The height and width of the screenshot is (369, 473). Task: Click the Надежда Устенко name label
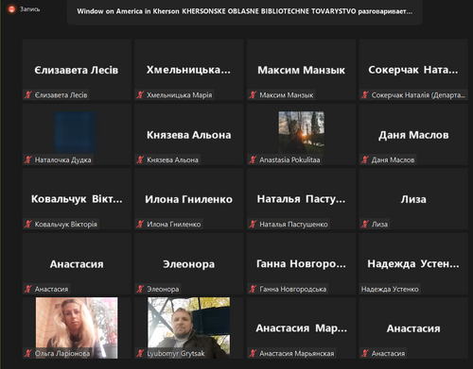390,289
